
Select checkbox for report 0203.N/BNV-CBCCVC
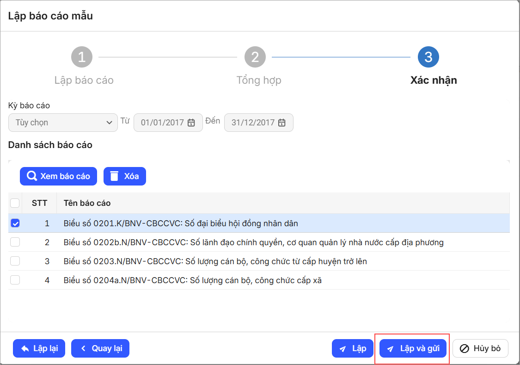pyautogui.click(x=15, y=261)
